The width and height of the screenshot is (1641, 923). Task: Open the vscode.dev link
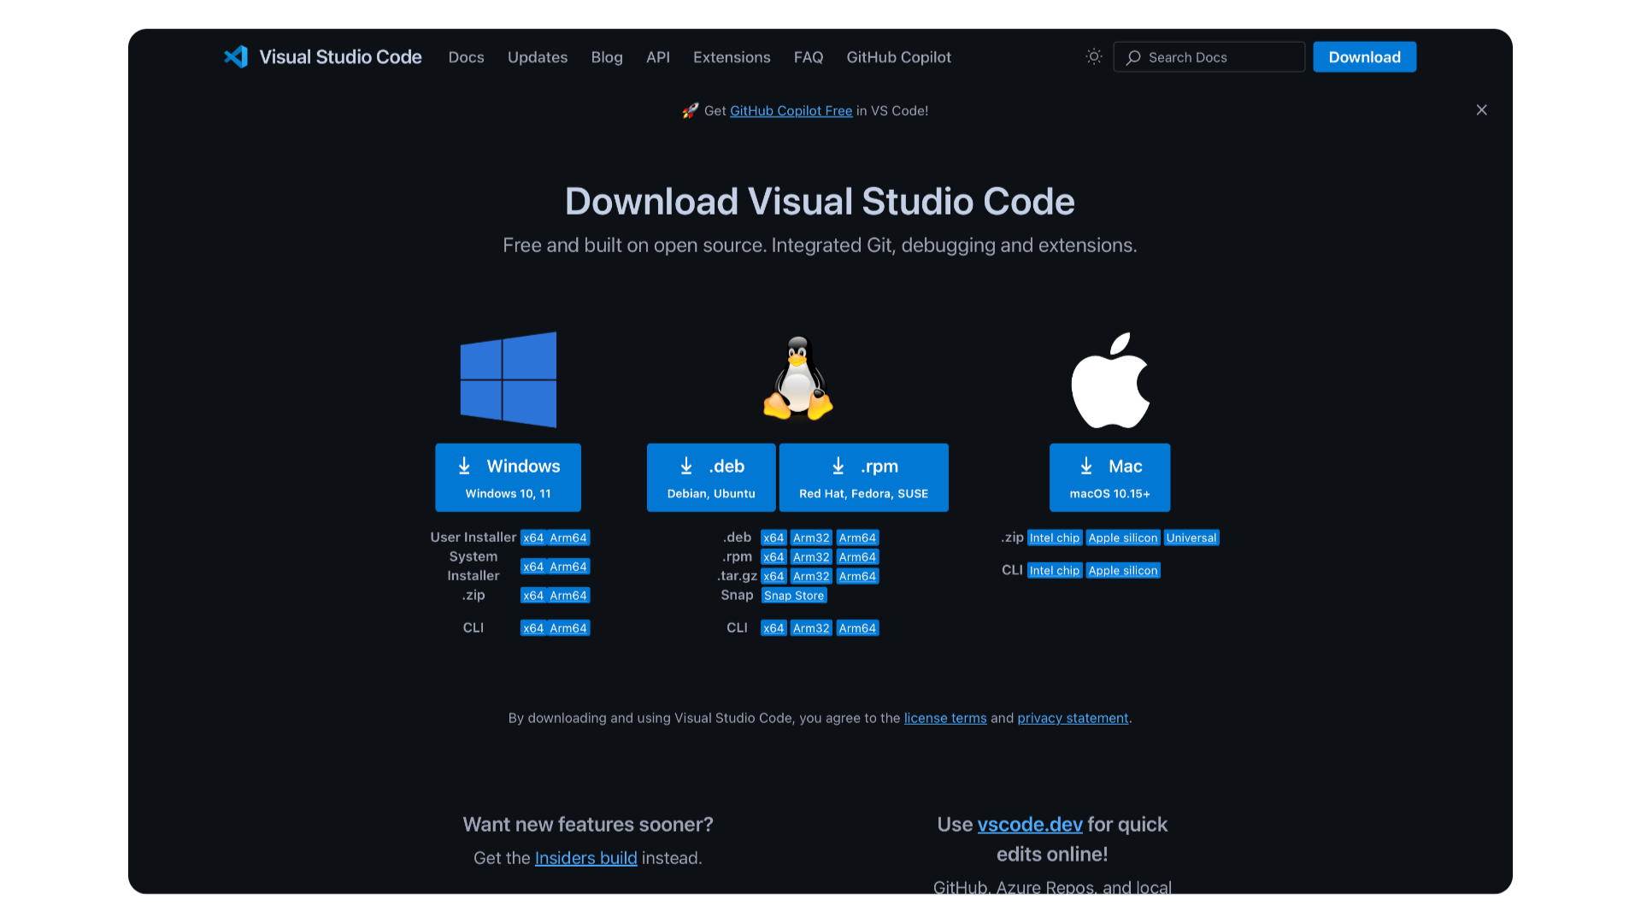pos(1030,825)
